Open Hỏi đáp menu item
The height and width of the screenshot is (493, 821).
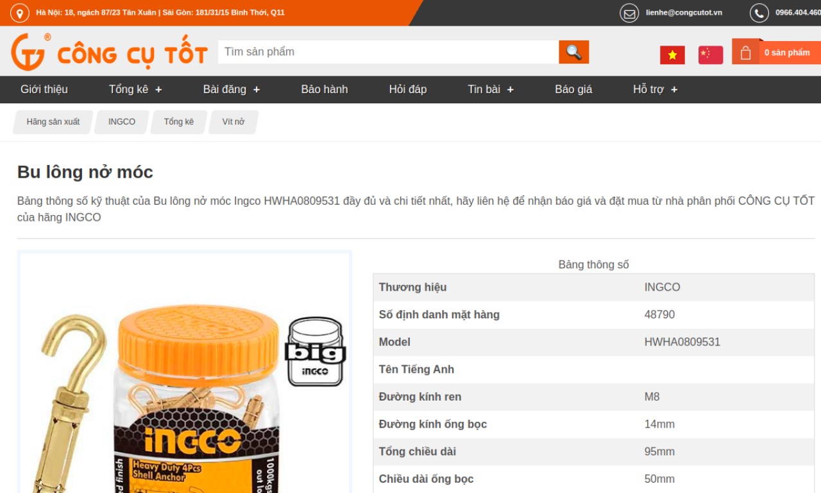(408, 89)
